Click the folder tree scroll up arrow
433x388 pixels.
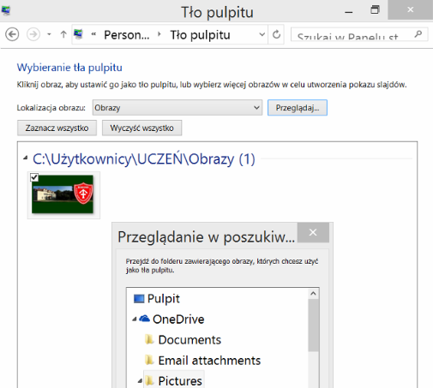[313, 294]
